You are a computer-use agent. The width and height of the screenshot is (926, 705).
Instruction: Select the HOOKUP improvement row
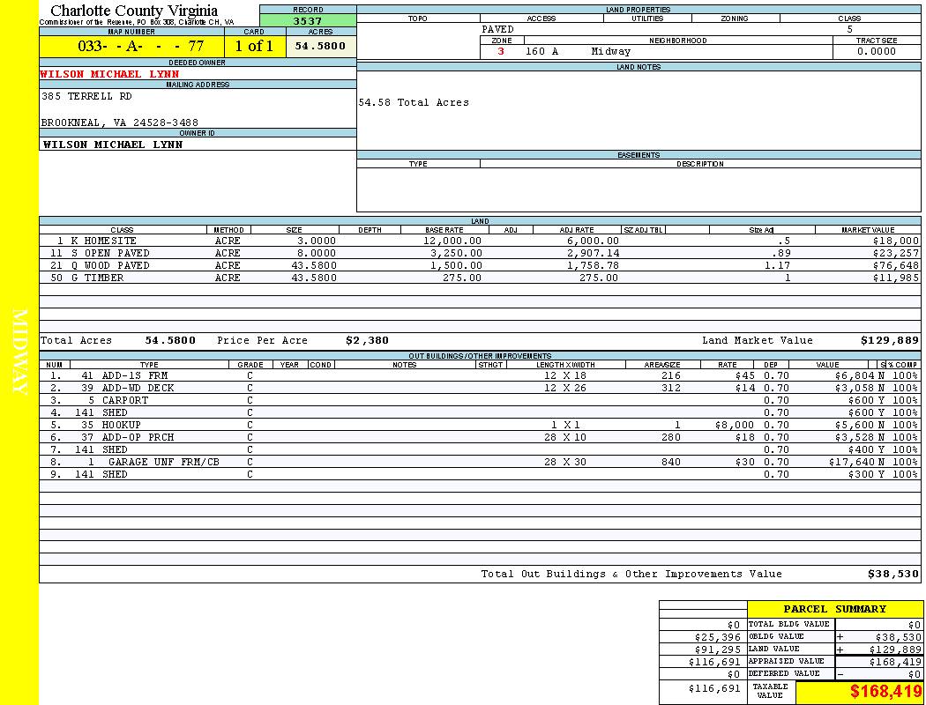tap(121, 425)
